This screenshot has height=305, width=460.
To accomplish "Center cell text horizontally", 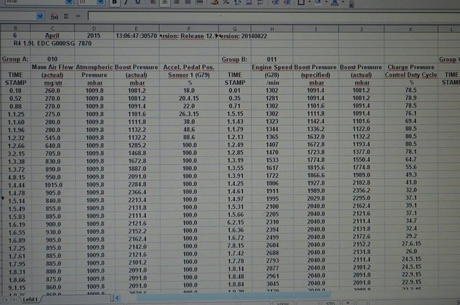I will click(165, 2).
